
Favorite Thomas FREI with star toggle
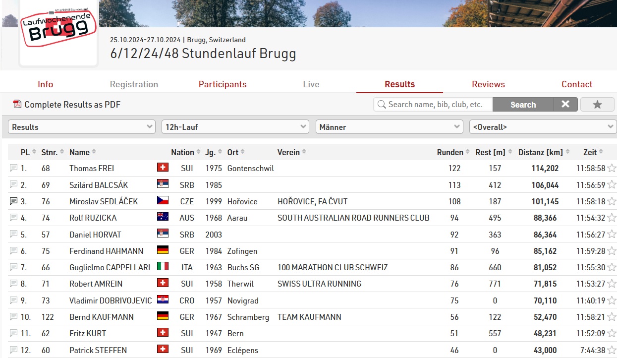pos(612,168)
